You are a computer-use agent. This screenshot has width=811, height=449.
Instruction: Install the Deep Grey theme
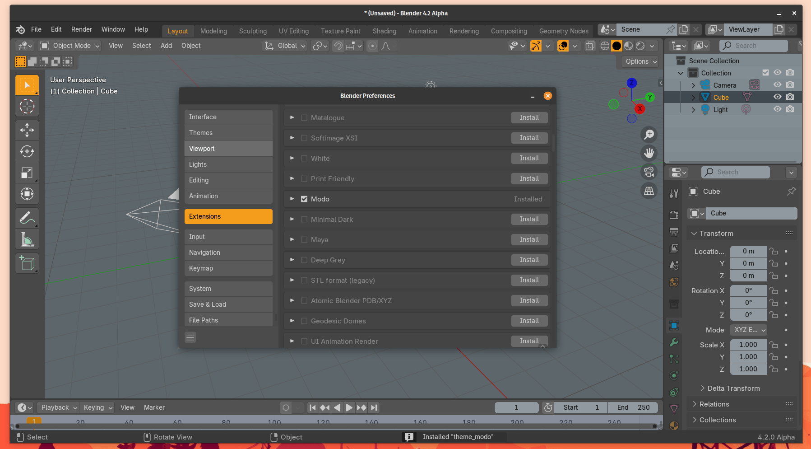tap(529, 260)
